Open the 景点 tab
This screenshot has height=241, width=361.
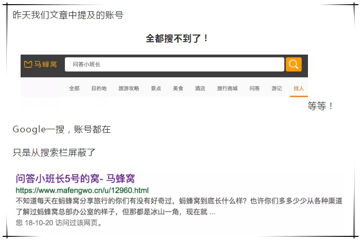(x=156, y=89)
